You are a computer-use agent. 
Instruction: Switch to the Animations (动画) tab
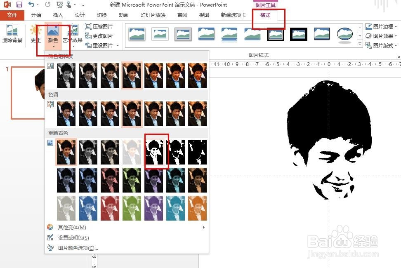pos(123,15)
